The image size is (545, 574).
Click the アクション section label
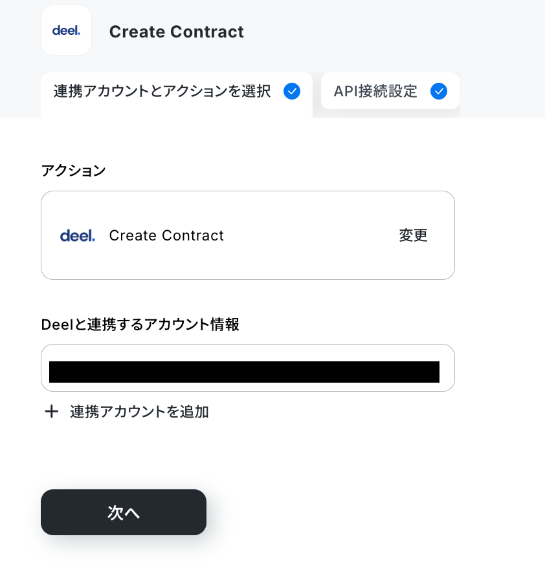(x=73, y=171)
